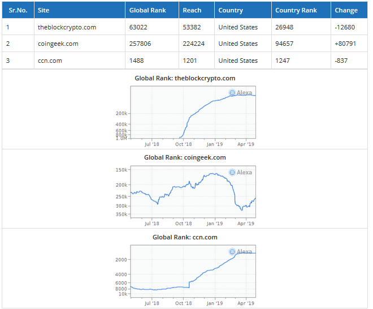Screen dimensions: 373x309
Task: Click the Change column header
Action: click(346, 10)
